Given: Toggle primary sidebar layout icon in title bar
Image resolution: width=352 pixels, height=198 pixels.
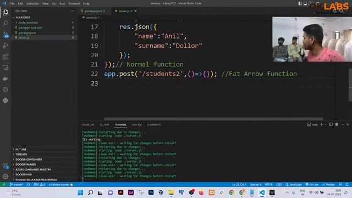Looking at the screenshot, I should coord(300,3).
